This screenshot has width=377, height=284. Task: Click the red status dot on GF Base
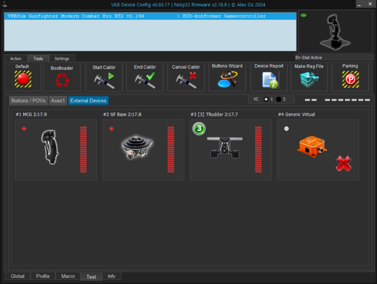click(x=111, y=129)
